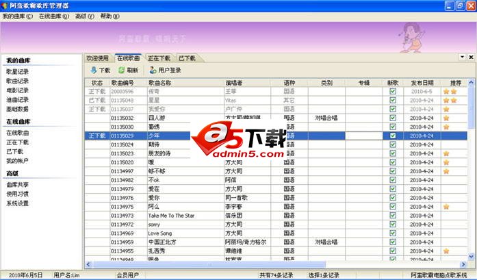Open the 在线曲库 menu

(54, 16)
